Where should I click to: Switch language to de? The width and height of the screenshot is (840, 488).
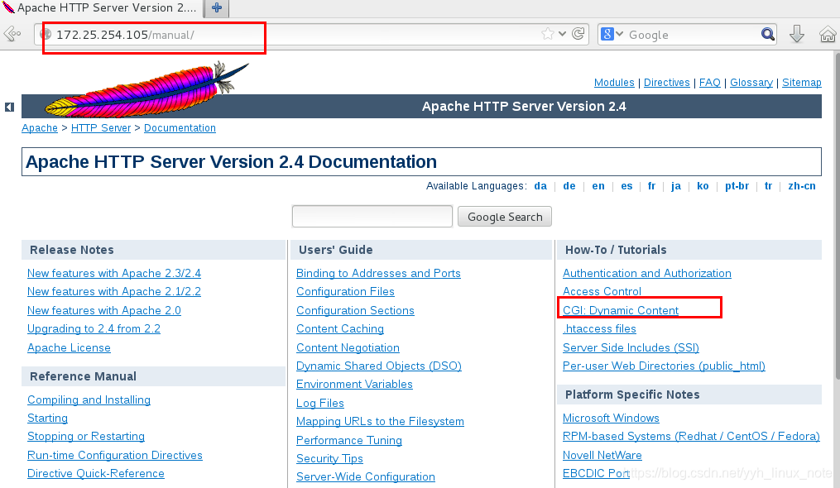tap(569, 186)
